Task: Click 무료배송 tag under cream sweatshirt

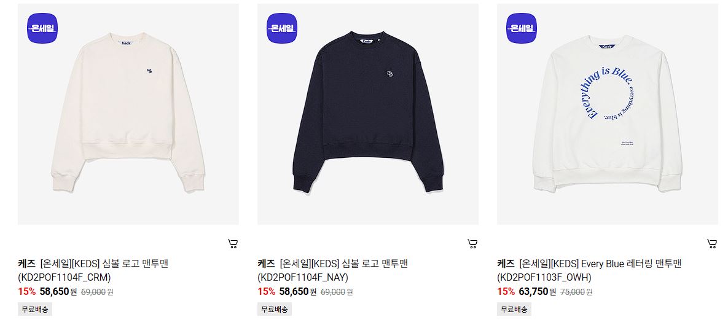Action: [35, 309]
